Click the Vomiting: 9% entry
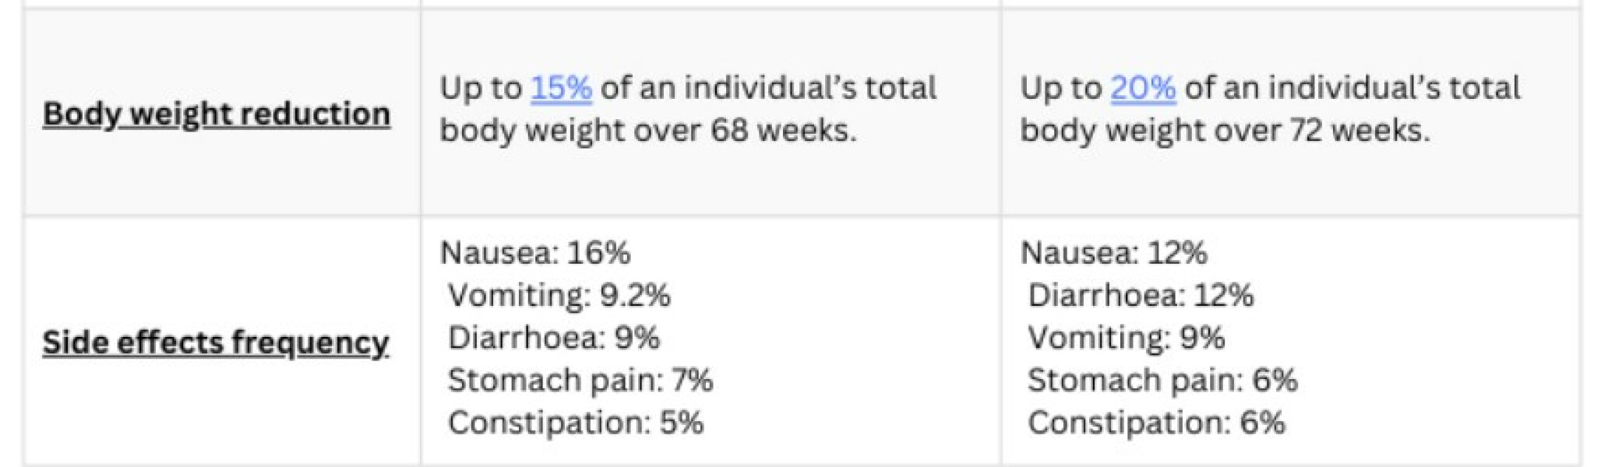 click(x=1126, y=338)
